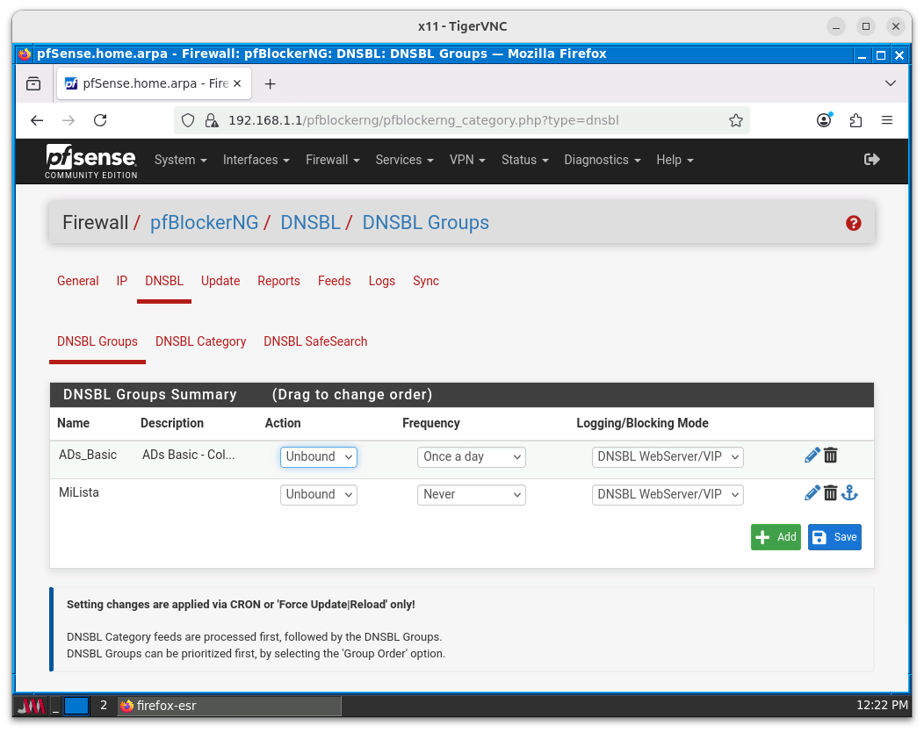Image resolution: width=924 pixels, height=732 pixels.
Task: Open Firefox recent browsing view icon
Action: [33, 83]
